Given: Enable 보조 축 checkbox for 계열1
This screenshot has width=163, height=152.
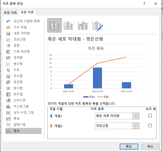Looking at the screenshot, I should (150, 116).
